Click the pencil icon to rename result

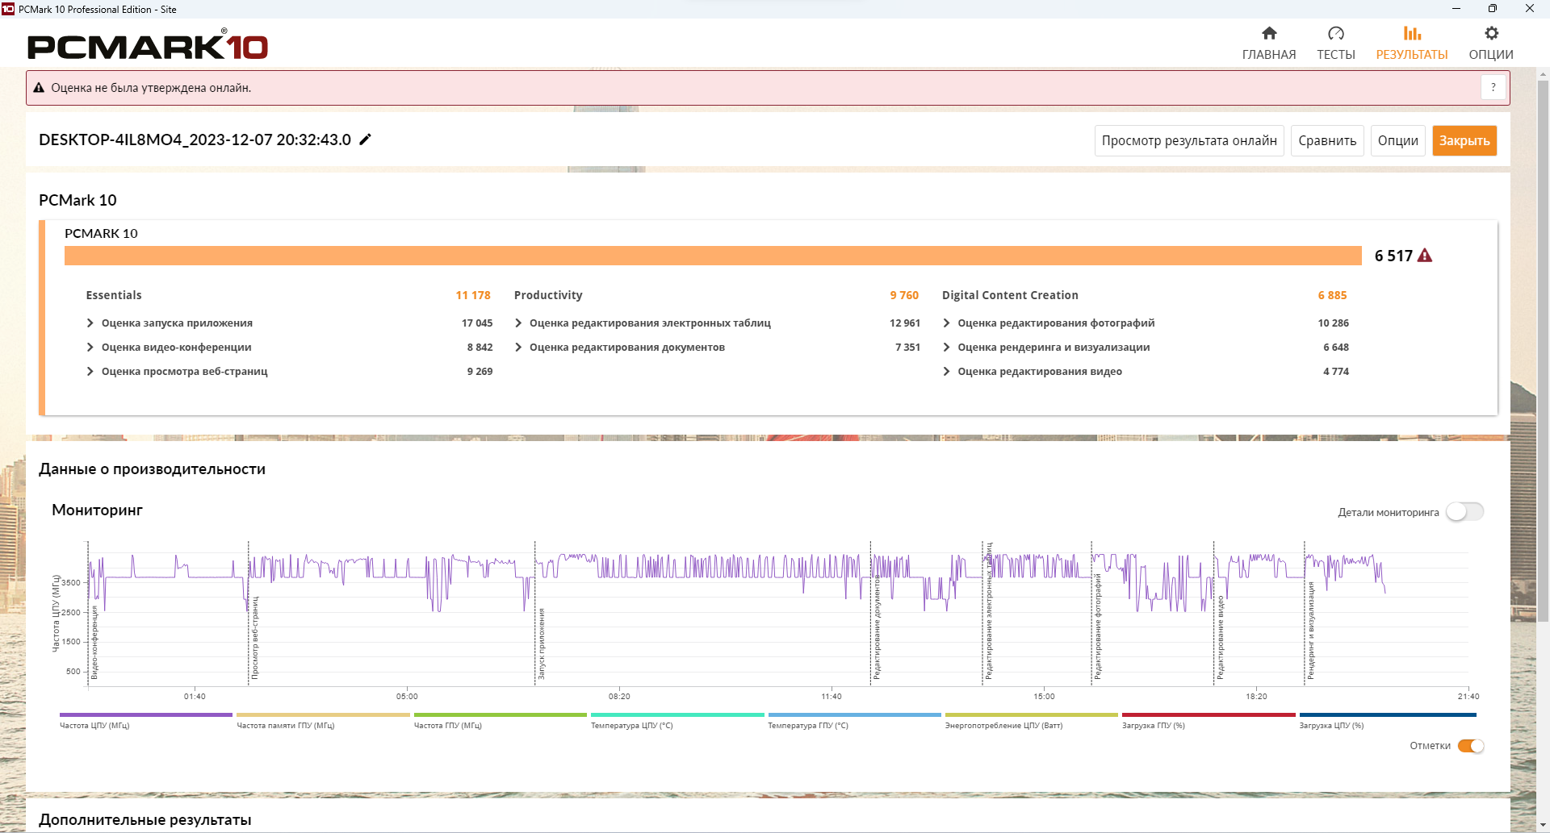(366, 140)
